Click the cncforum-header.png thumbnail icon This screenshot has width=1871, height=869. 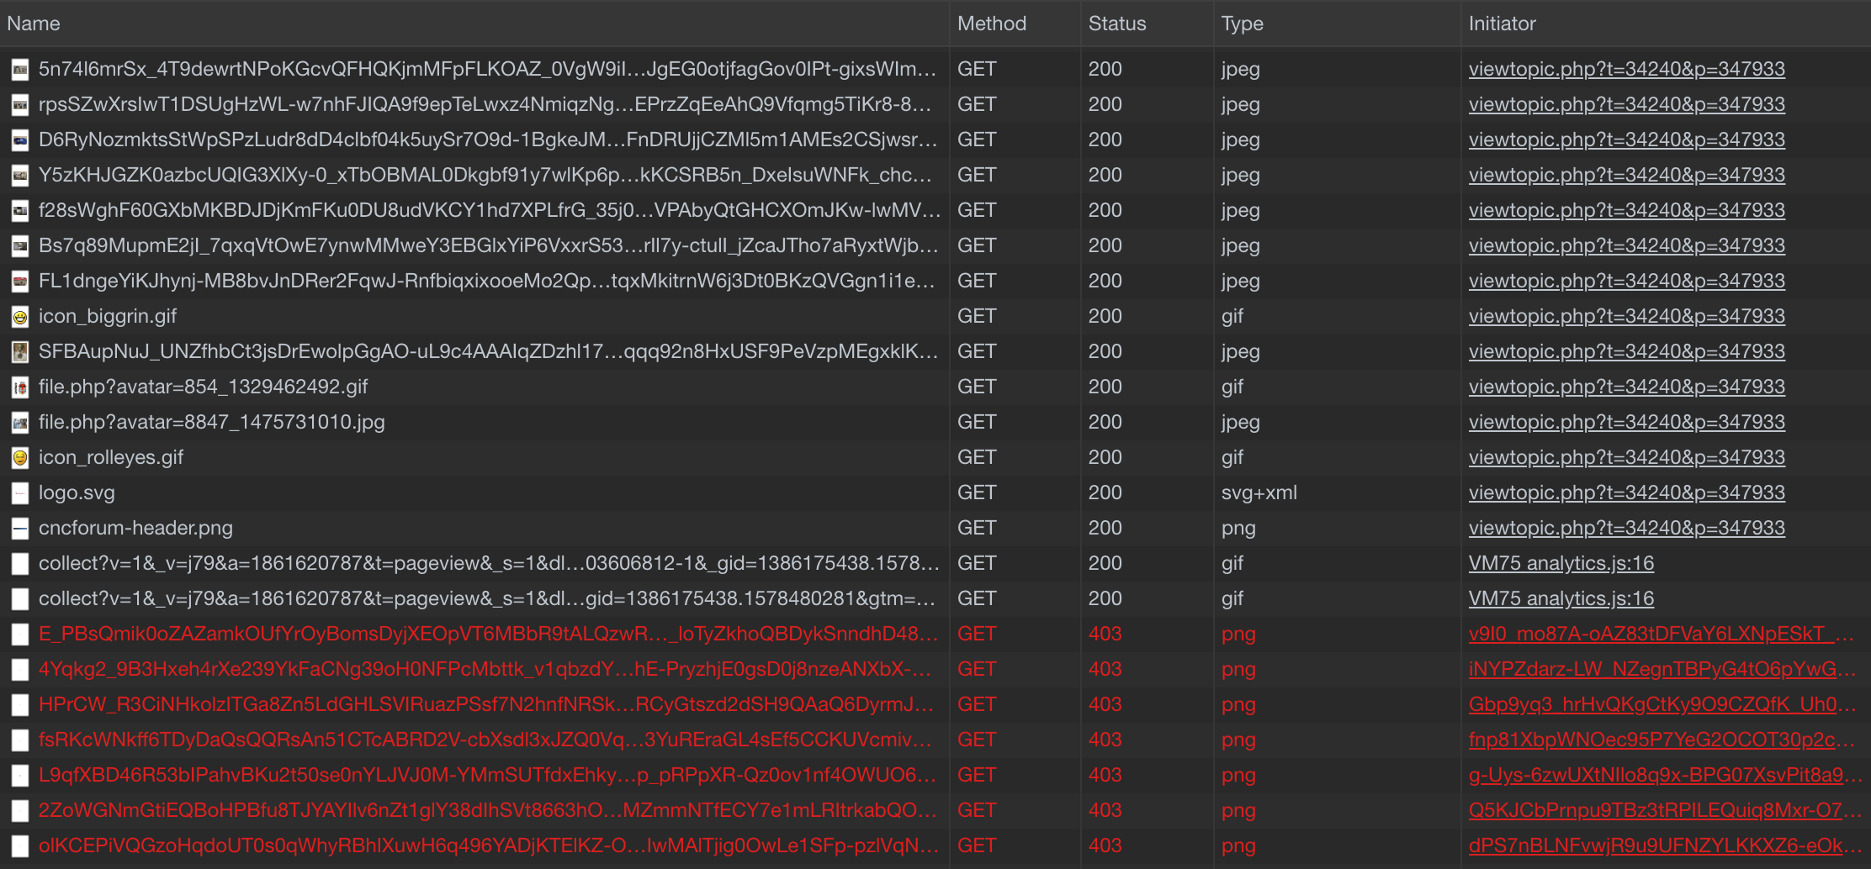tap(20, 529)
